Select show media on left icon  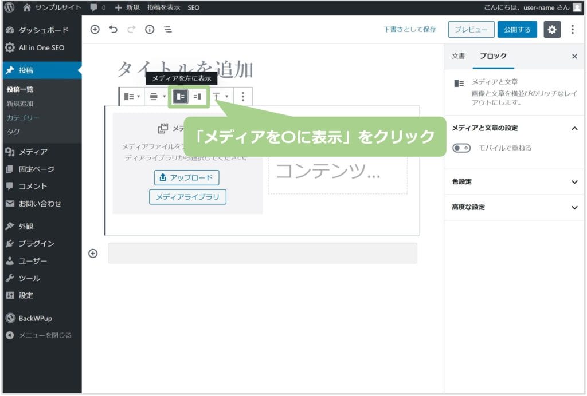(181, 97)
